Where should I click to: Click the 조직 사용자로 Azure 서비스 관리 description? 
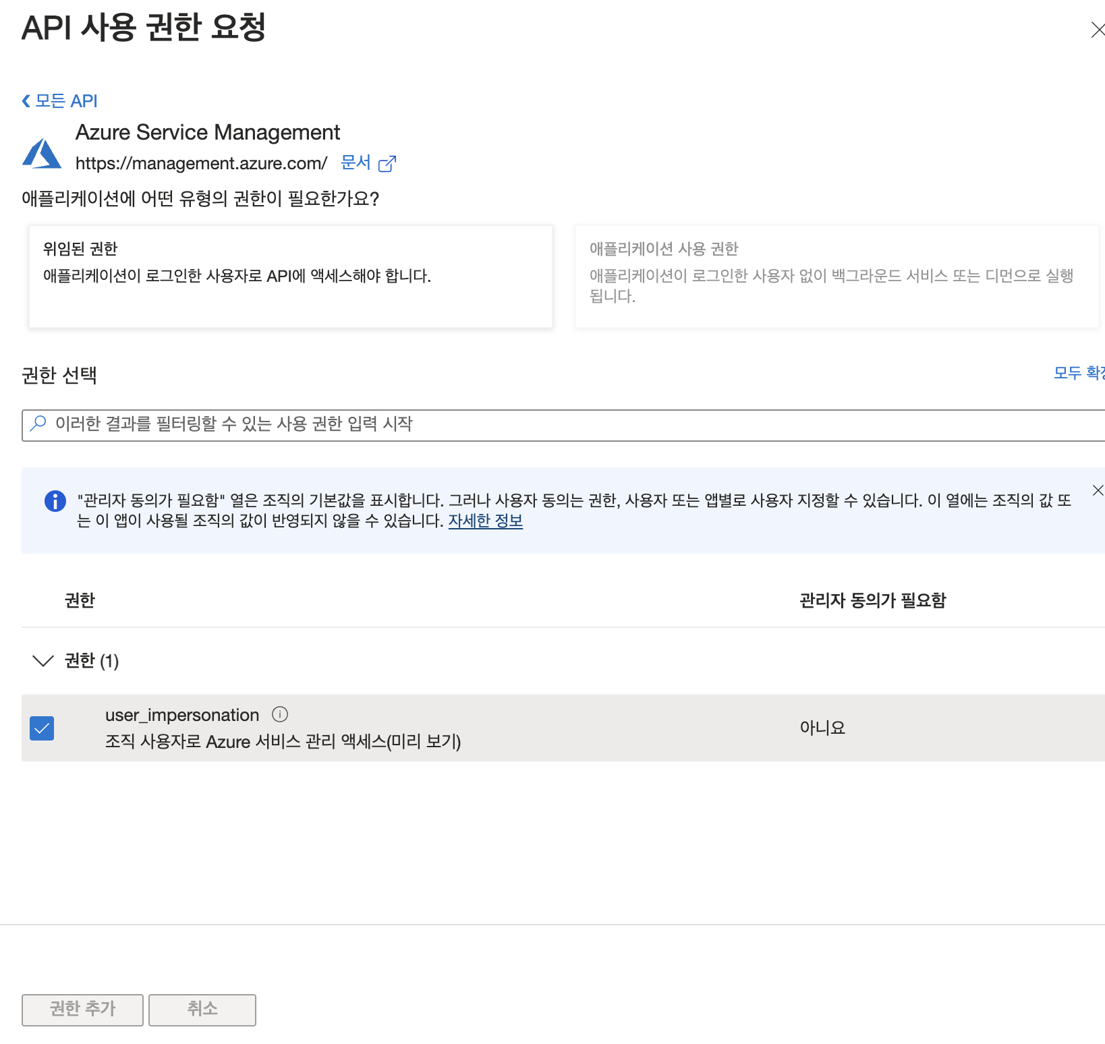[283, 742]
